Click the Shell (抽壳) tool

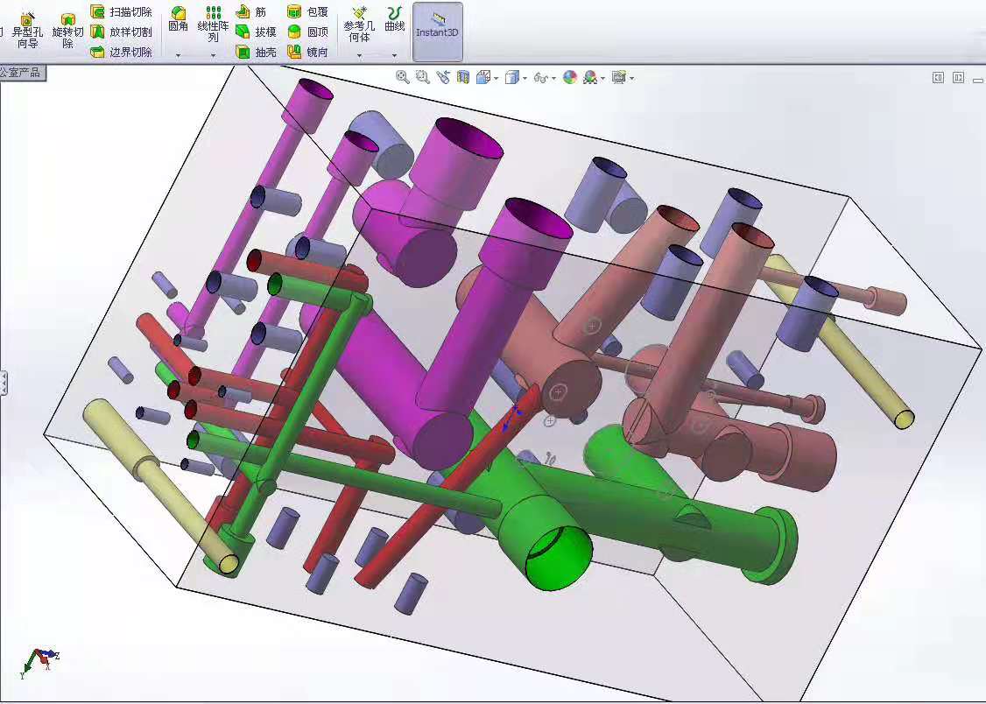coord(256,53)
